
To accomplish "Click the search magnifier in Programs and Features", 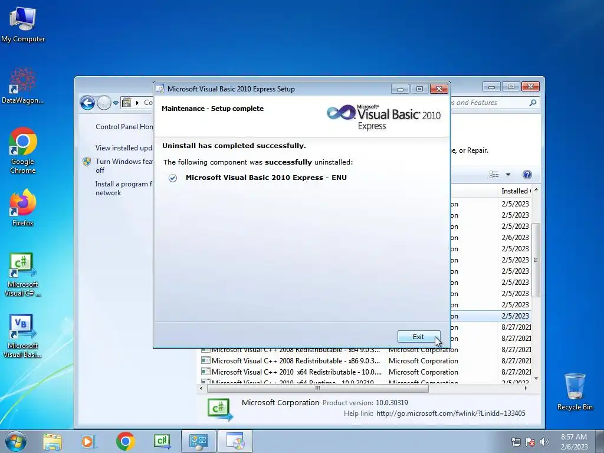I will 533,103.
